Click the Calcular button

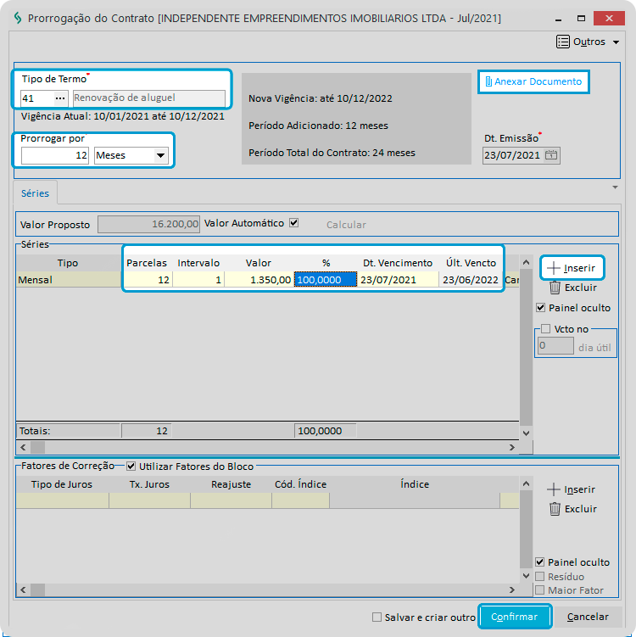click(x=346, y=225)
